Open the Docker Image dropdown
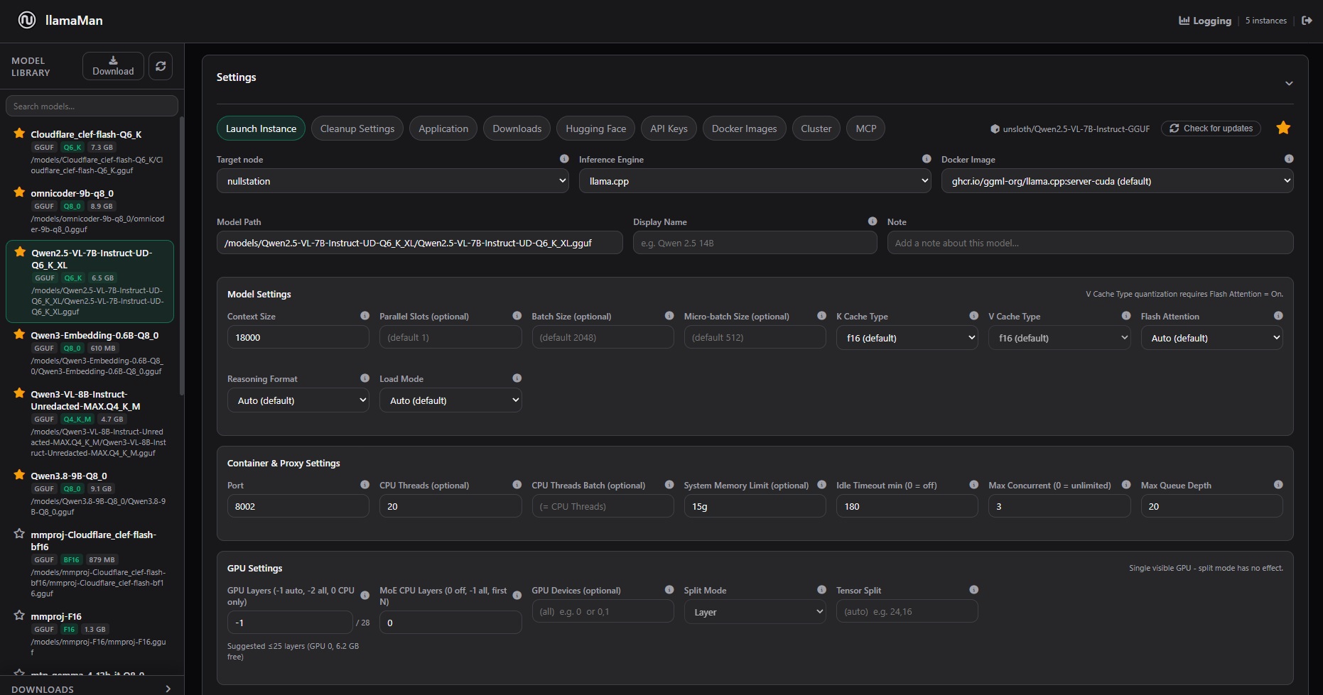The image size is (1323, 695). [1117, 181]
